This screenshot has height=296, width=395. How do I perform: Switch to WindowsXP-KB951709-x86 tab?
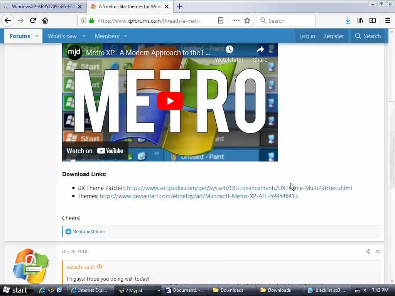coord(43,7)
